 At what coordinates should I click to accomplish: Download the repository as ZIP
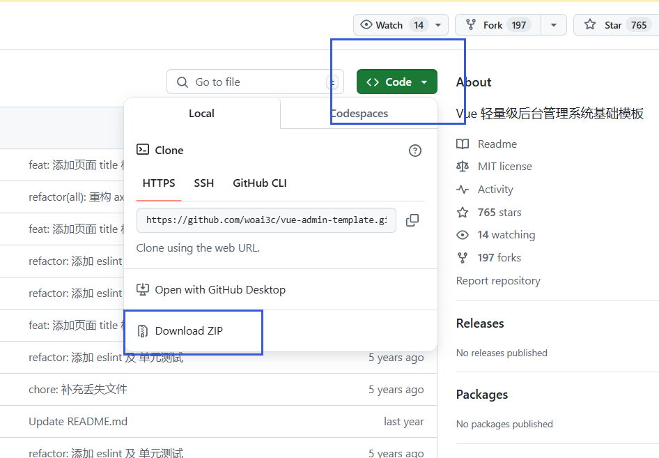click(x=189, y=331)
